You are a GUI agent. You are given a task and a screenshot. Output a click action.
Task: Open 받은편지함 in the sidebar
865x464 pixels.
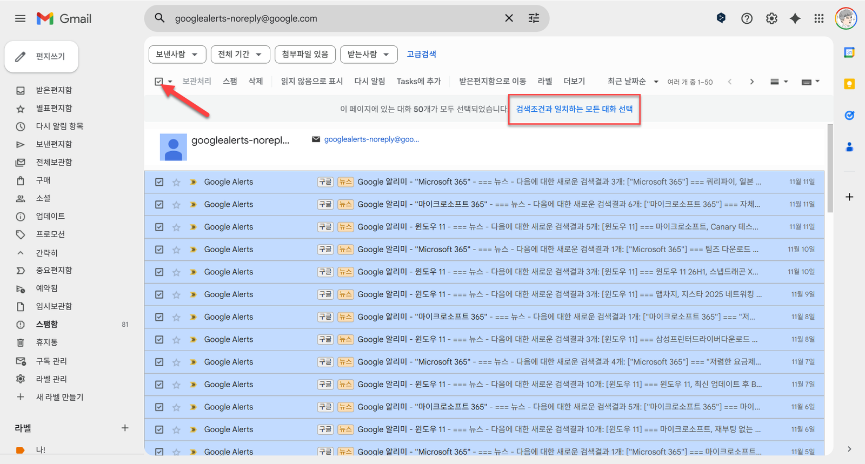pos(54,90)
